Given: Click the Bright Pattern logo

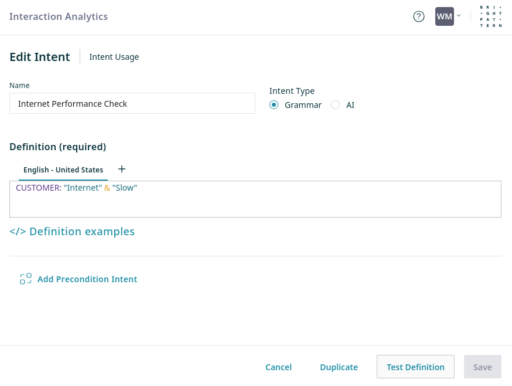Looking at the screenshot, I should point(490,16).
